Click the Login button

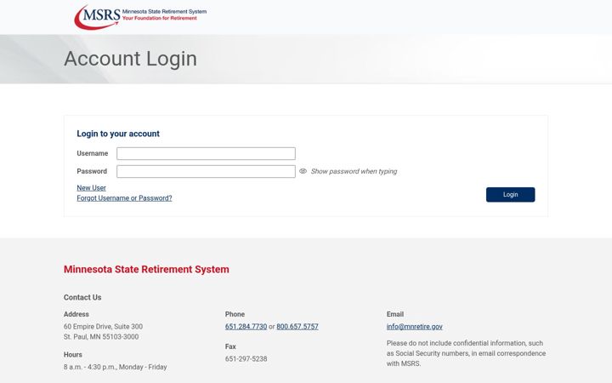(511, 195)
